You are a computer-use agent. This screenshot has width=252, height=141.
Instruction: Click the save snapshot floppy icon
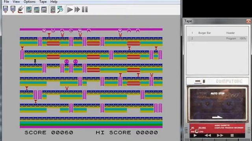13,9
